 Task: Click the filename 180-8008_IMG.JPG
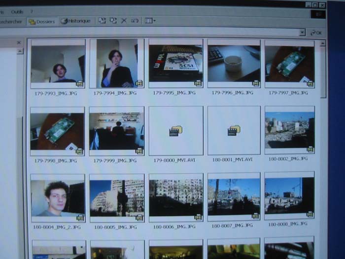(288, 224)
